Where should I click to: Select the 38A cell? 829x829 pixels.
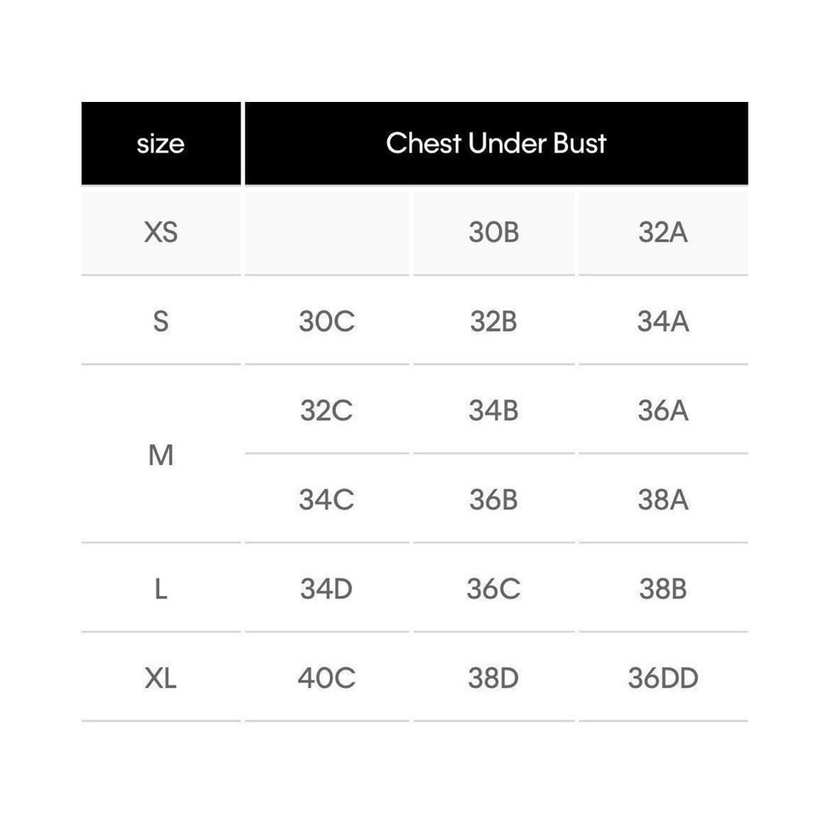tap(663, 500)
